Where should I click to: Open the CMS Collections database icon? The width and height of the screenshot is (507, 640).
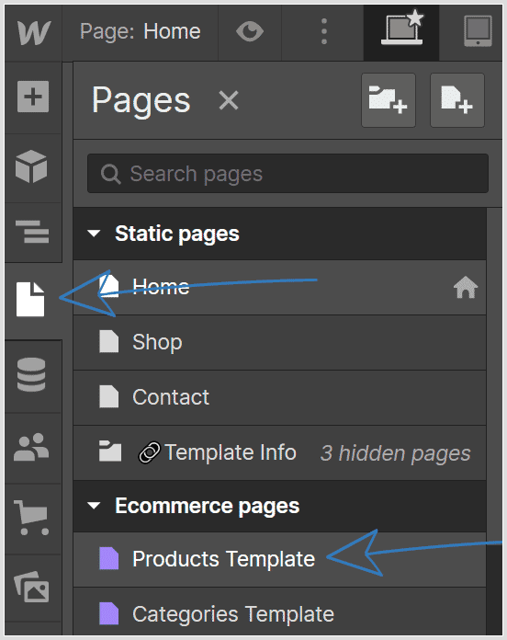(x=31, y=374)
